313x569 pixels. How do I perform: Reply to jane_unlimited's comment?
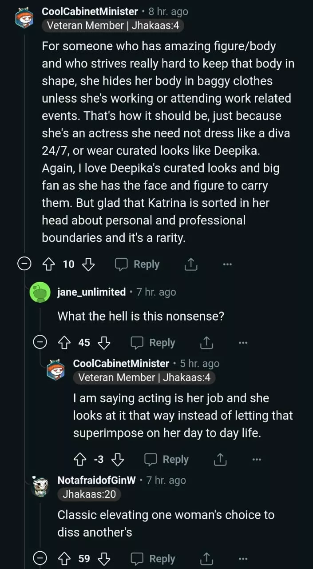pos(153,343)
